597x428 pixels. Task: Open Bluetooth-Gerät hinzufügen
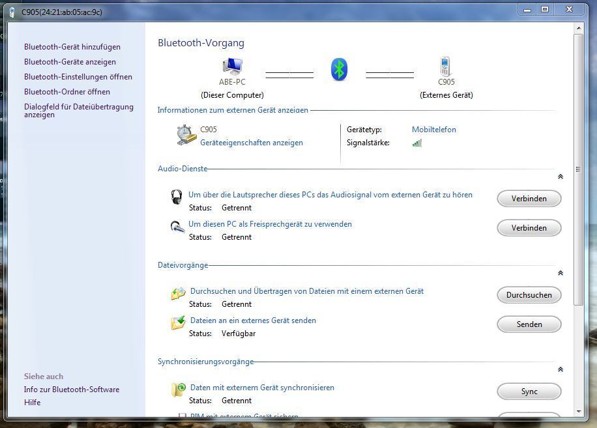[x=72, y=47]
